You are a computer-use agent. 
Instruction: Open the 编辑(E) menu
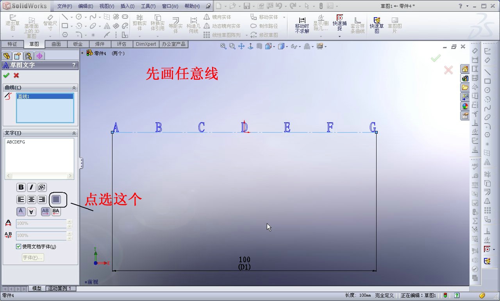(86, 6)
